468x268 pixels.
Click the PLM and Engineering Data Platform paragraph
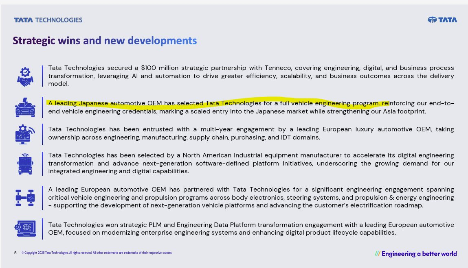point(251,229)
